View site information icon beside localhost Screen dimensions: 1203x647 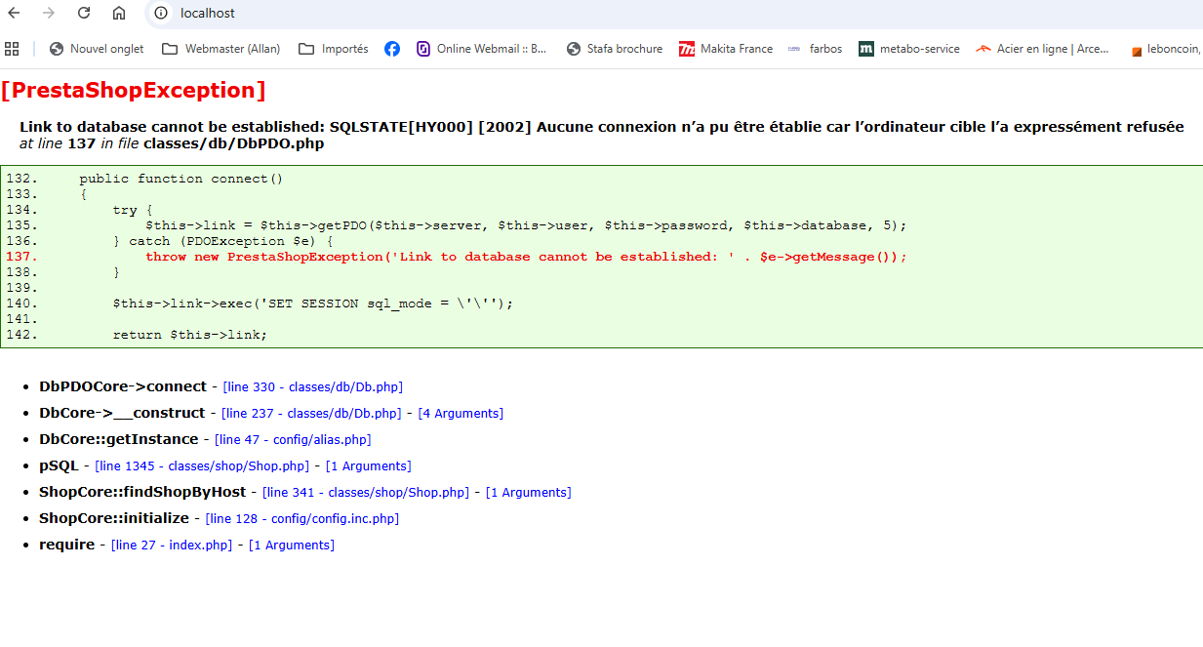162,13
